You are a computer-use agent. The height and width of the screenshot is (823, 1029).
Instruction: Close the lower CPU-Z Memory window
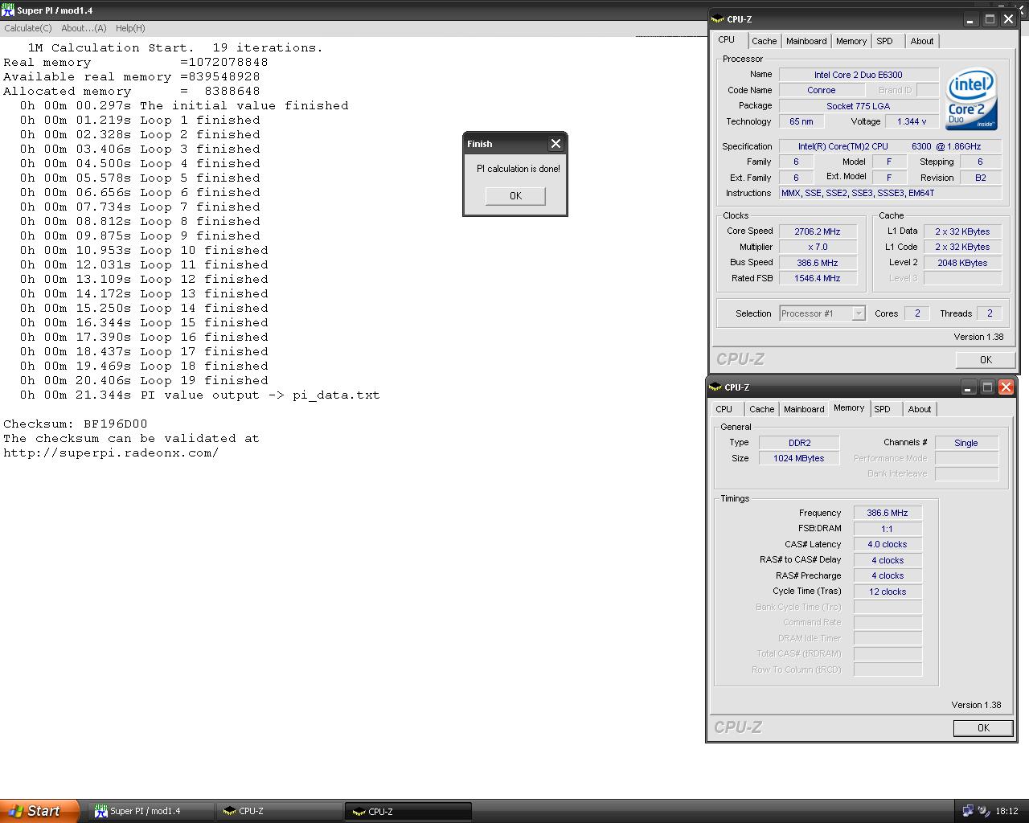[x=1006, y=387]
